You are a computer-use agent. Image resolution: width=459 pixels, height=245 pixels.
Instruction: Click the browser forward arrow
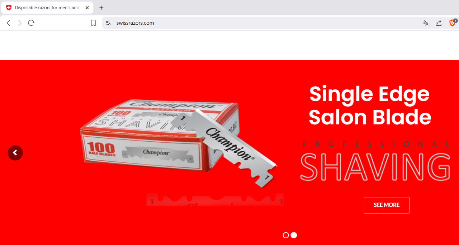[20, 23]
